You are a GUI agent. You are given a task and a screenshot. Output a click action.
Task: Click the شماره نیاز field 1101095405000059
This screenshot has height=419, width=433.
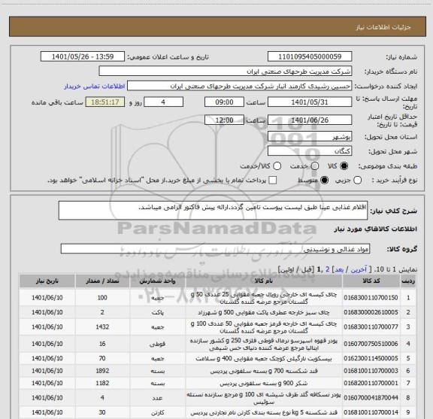(310, 56)
